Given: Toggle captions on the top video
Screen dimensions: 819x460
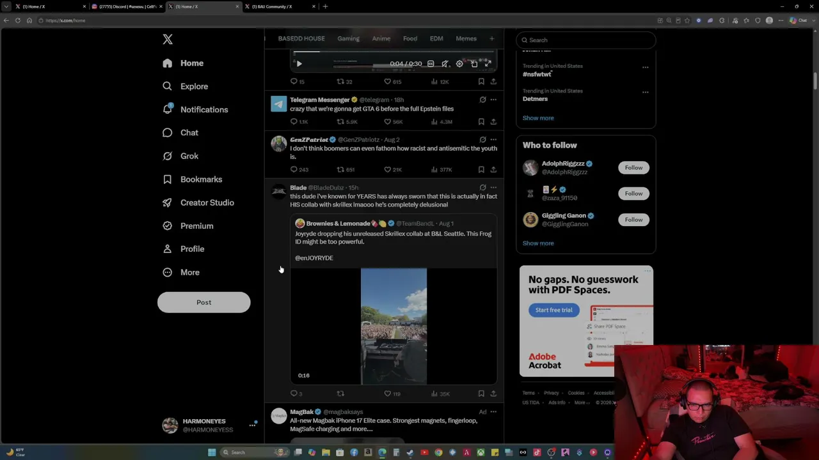Looking at the screenshot, I should click(x=431, y=64).
